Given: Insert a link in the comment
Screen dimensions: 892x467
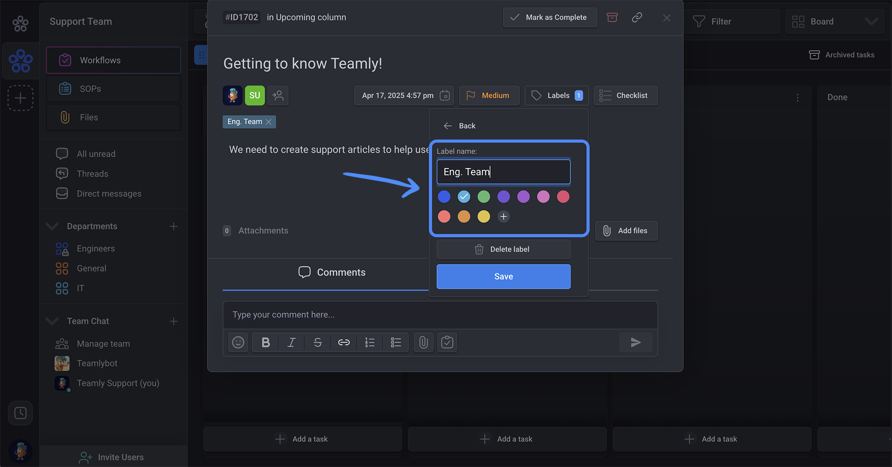Looking at the screenshot, I should [x=344, y=343].
